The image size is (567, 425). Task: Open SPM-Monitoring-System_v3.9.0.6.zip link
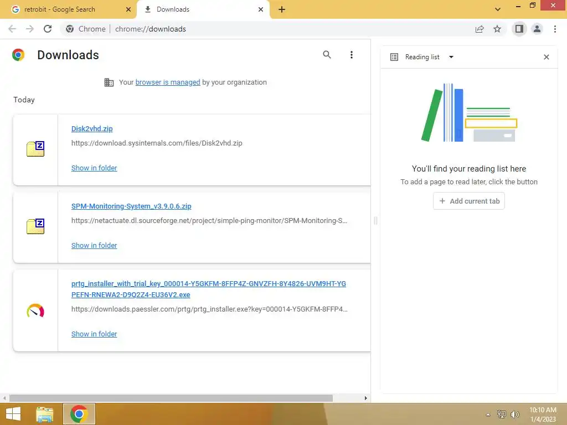point(131,206)
